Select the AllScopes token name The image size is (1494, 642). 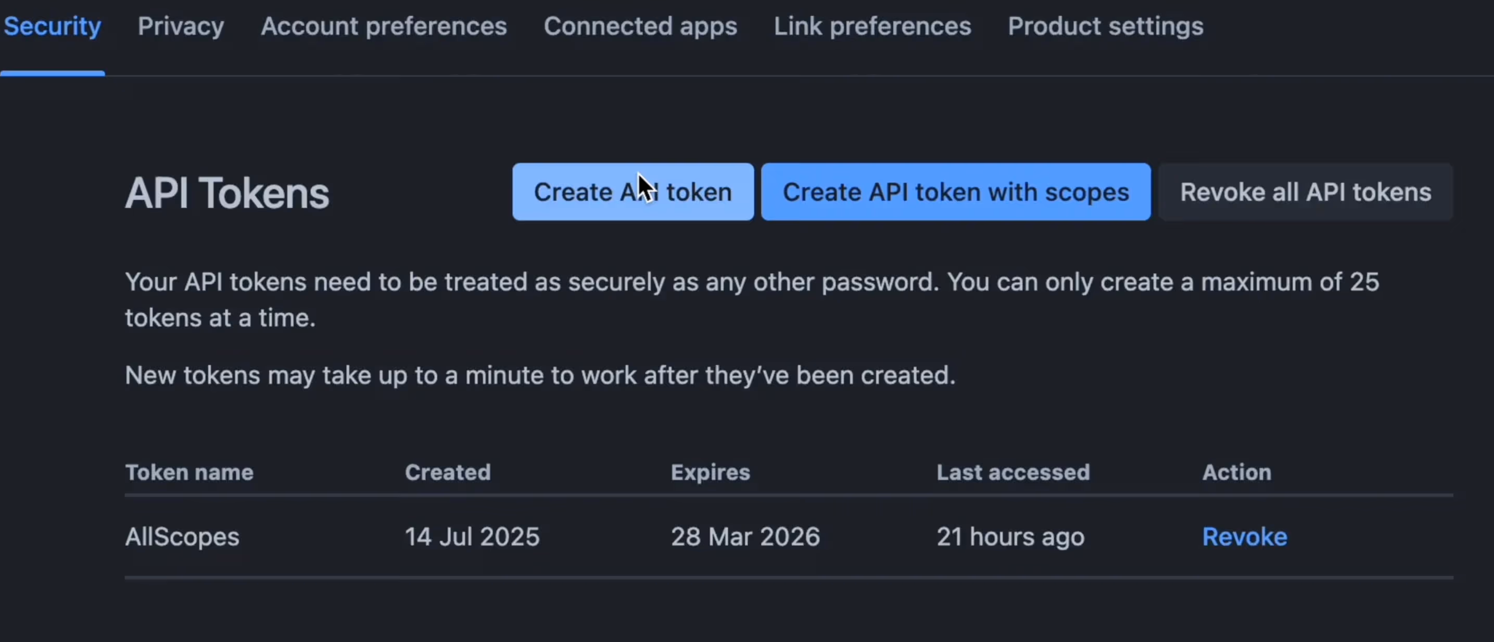click(x=182, y=536)
